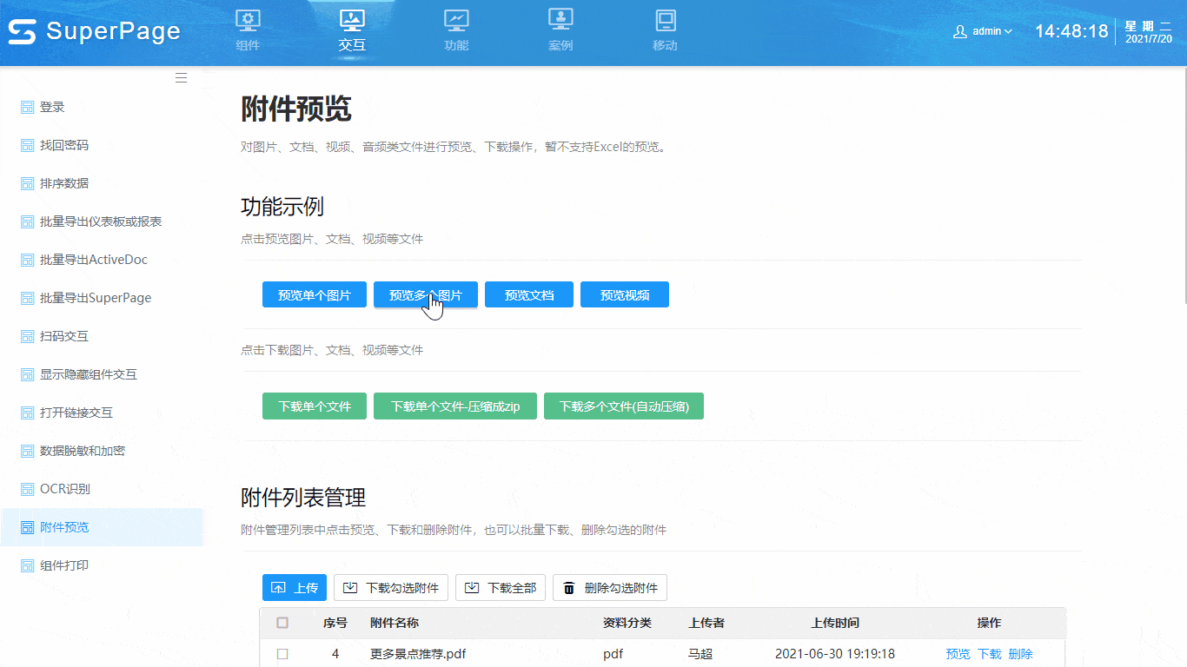
Task: Click the admin user profile icon
Action: click(959, 30)
